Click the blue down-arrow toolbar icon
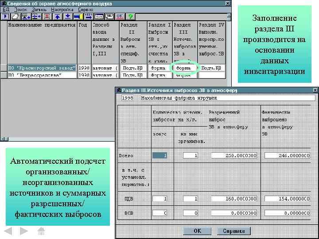This screenshot has height=239, width=319. click(68, 17)
